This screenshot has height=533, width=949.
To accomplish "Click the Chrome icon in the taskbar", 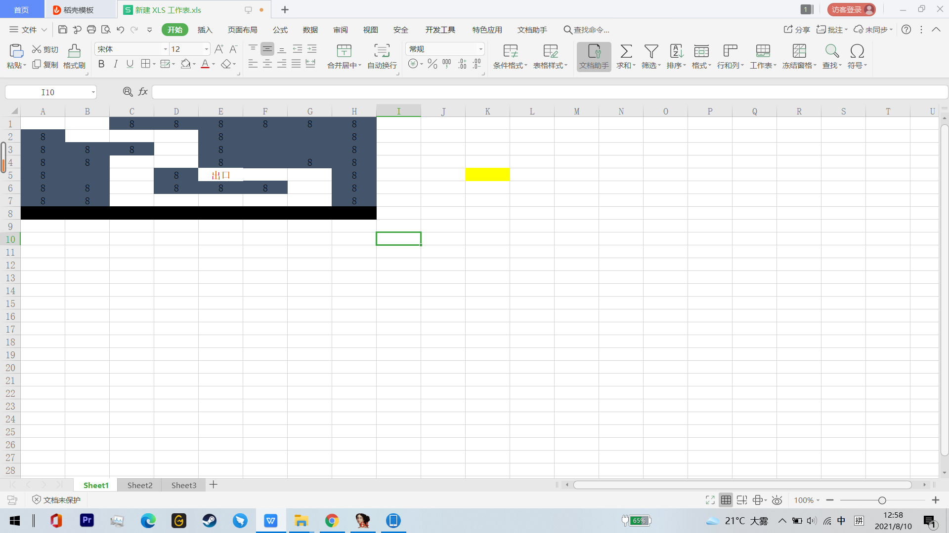I will [x=332, y=521].
